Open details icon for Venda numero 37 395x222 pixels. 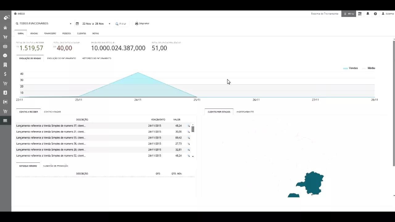pos(189,126)
